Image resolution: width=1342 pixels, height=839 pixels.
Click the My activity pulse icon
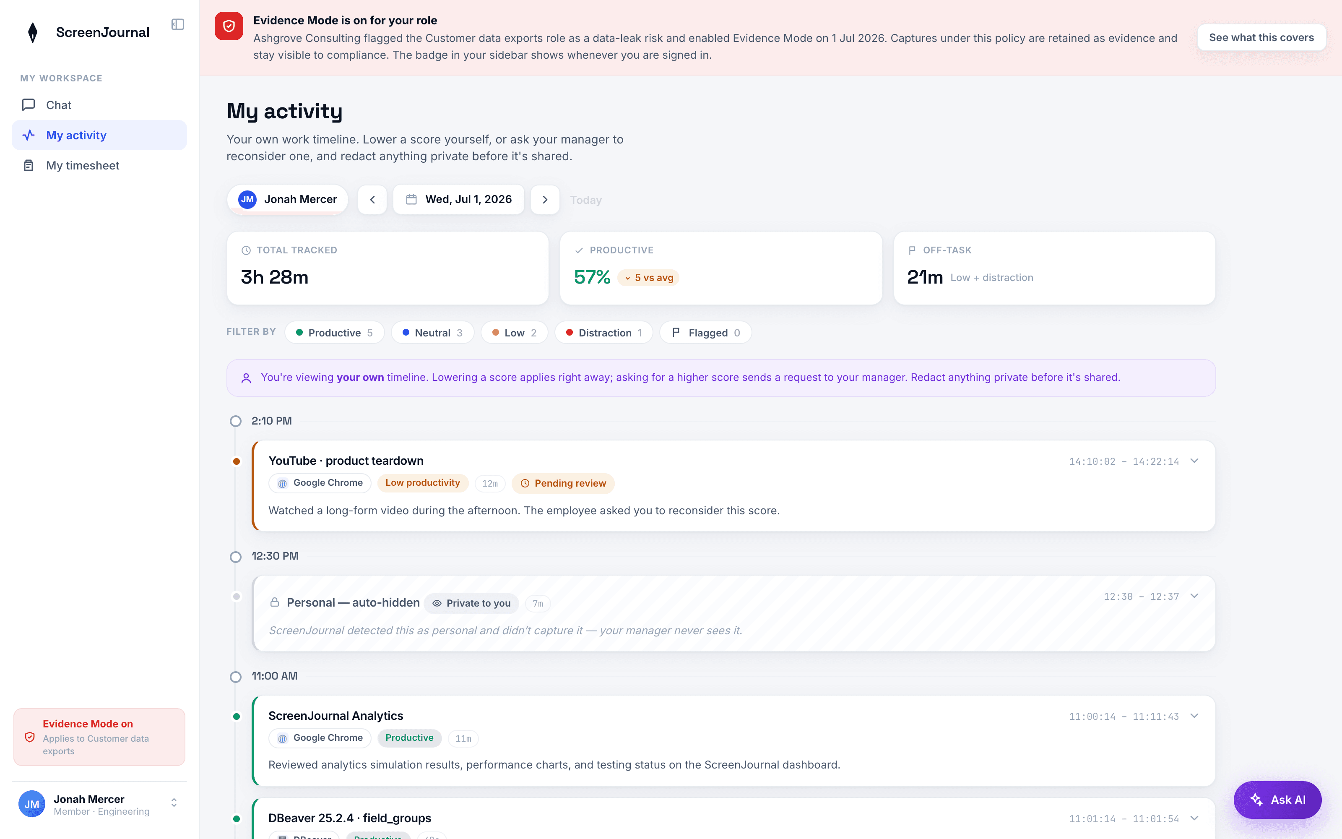point(28,135)
